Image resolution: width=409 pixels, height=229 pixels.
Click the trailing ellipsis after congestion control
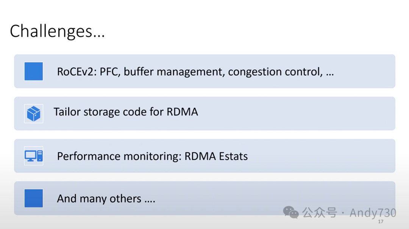[x=329, y=72]
